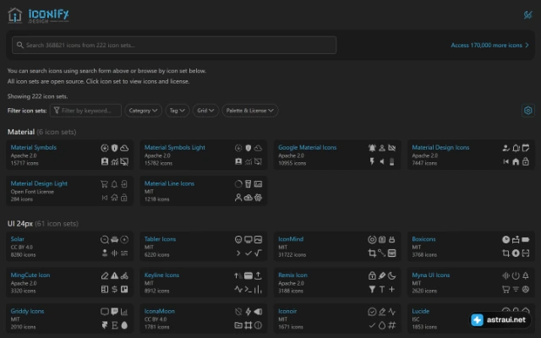Click the Filter by keyword field

[85, 111]
